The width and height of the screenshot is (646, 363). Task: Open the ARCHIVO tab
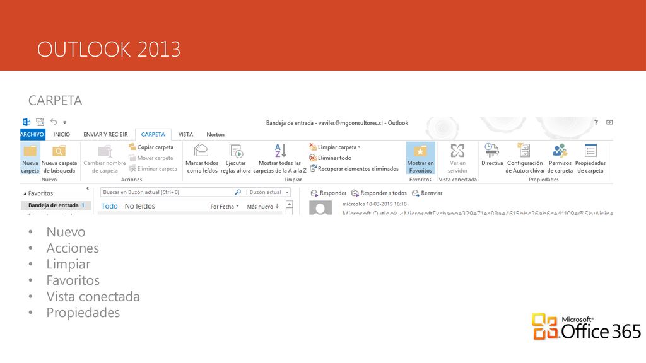[32, 134]
